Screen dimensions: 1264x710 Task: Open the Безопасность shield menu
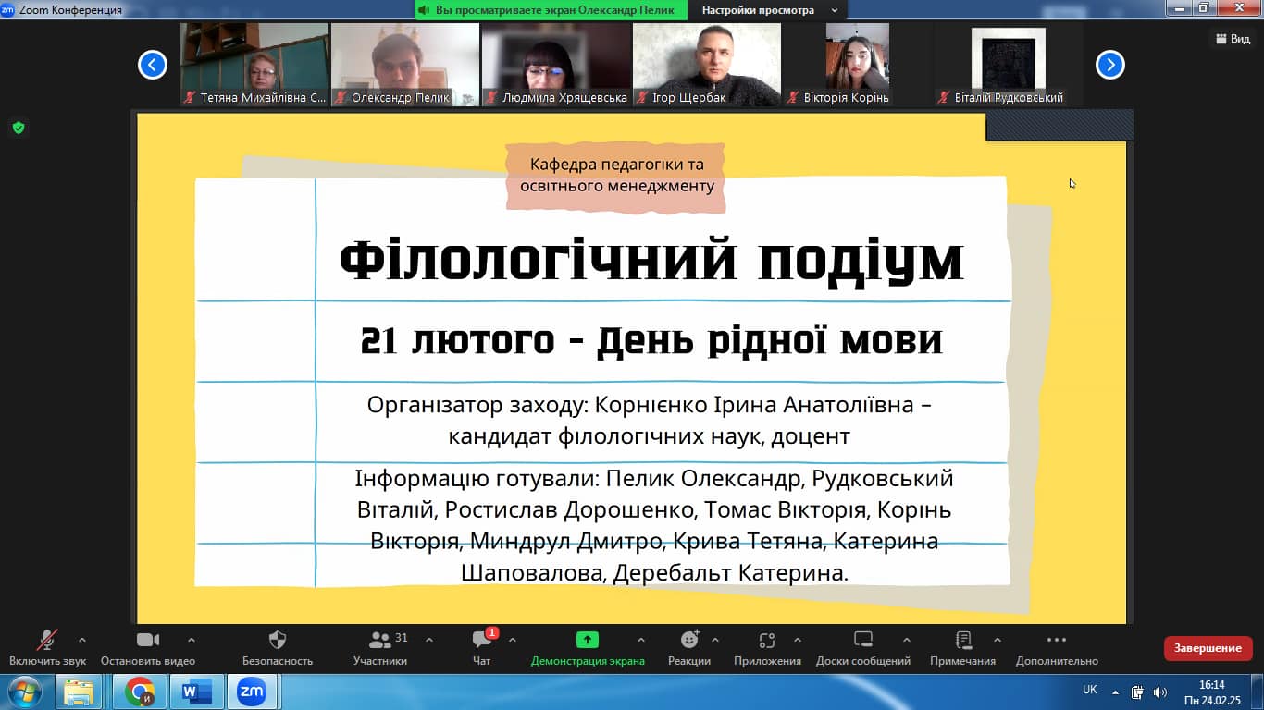point(278,648)
